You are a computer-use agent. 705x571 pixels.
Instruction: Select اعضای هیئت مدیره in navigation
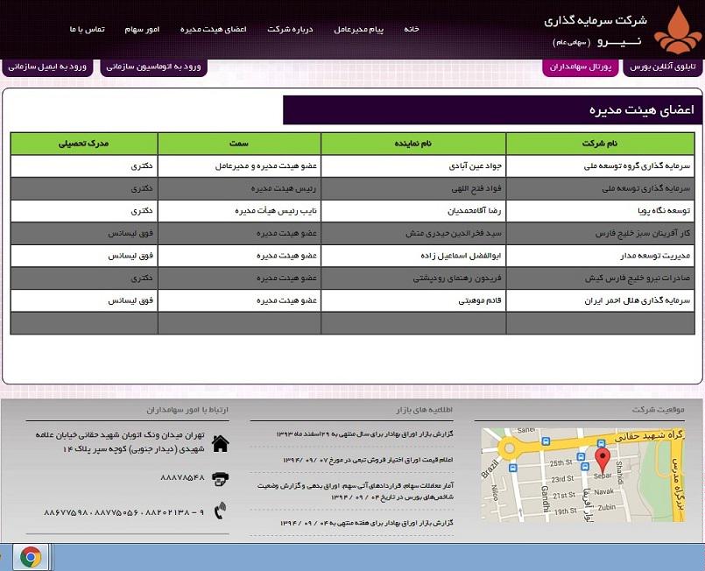[x=213, y=30]
